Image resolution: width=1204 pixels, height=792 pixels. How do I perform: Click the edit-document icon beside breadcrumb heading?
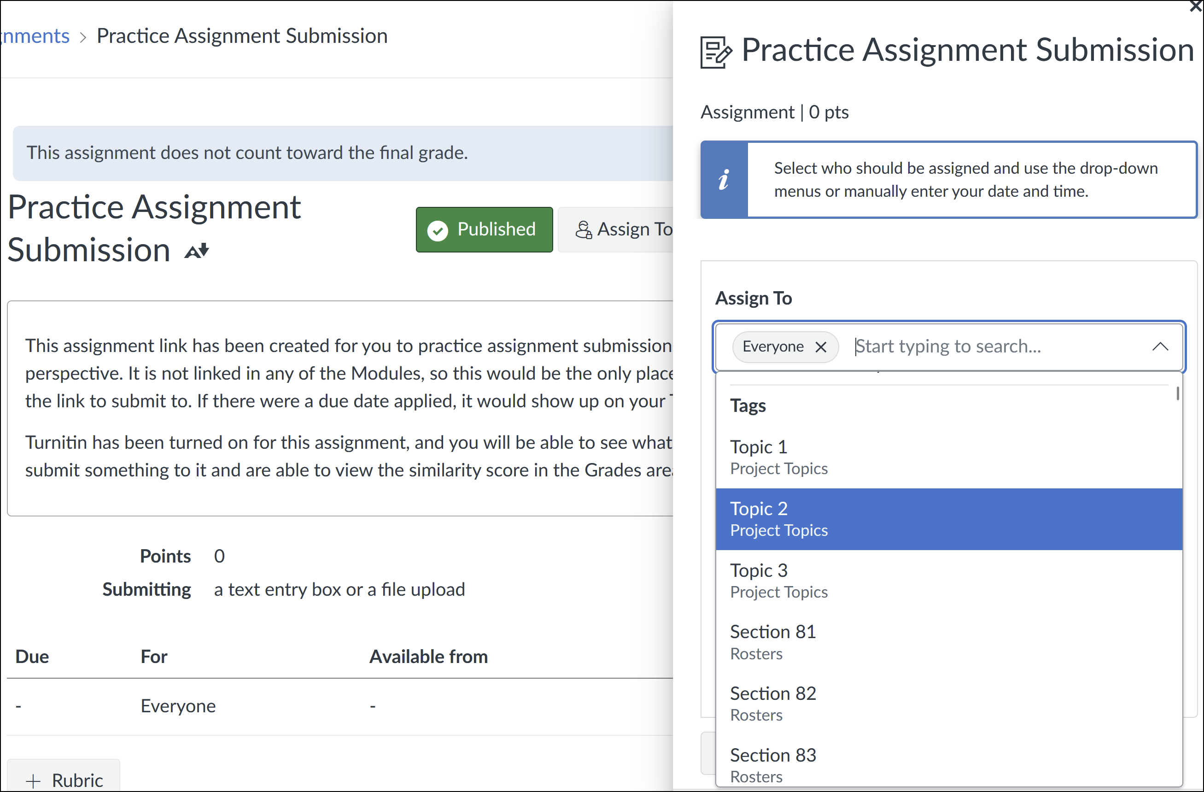click(715, 50)
